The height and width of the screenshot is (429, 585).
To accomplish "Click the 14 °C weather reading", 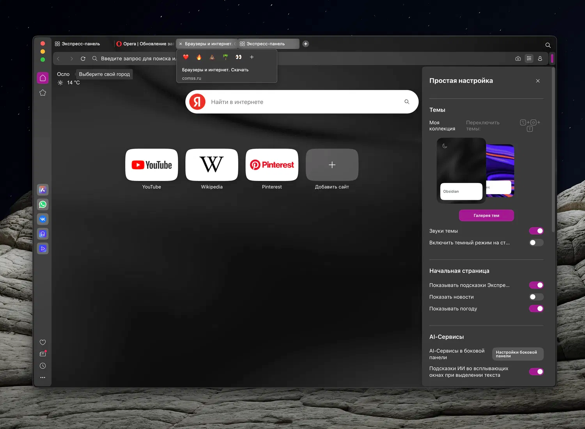I will 73,83.
